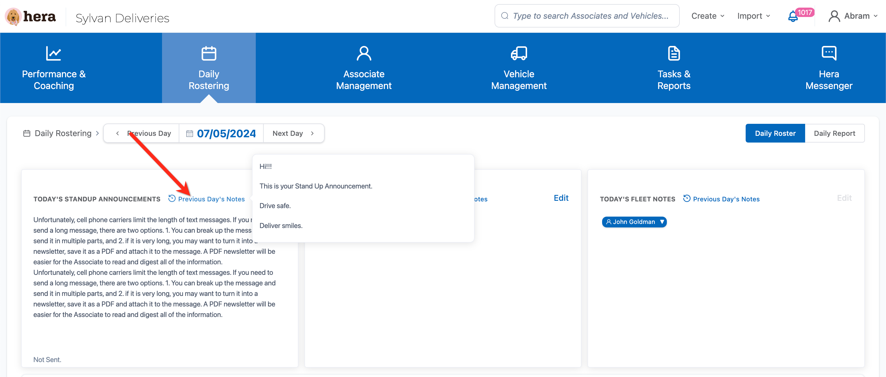Screen dimensions: 886x377
Task: Click the Associate Management person icon
Action: click(x=364, y=53)
